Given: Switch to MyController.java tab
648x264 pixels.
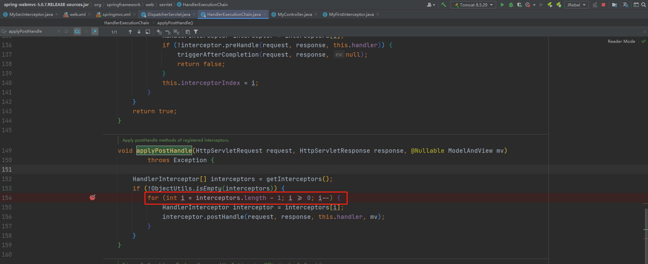Looking at the screenshot, I should pos(295,14).
